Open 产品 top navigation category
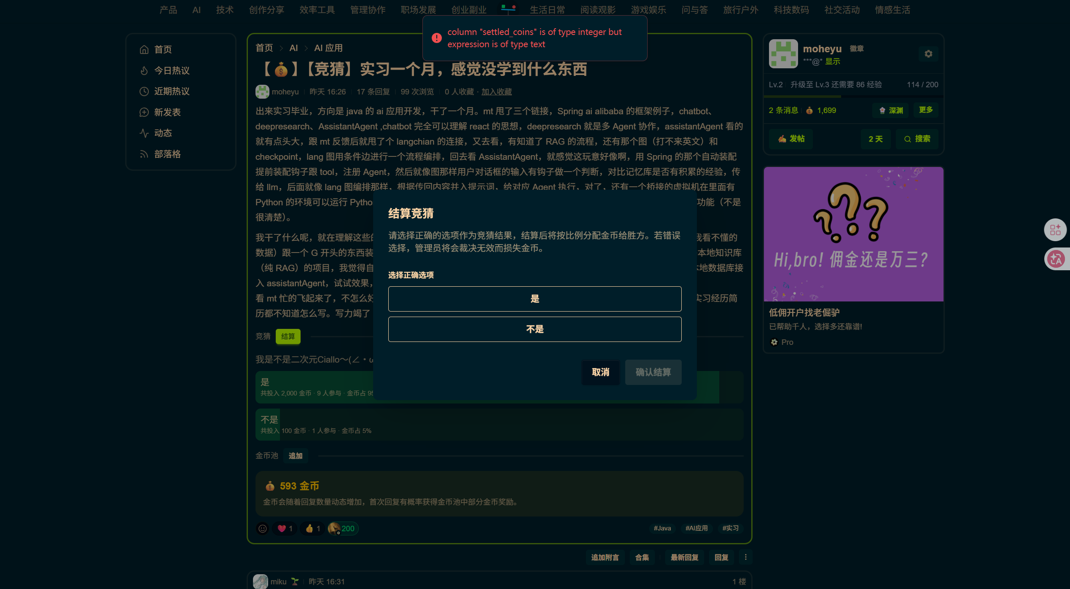This screenshot has width=1070, height=589. 168,10
